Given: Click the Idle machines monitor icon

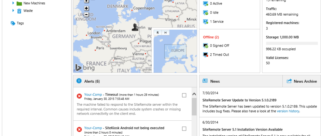Looking at the screenshot, I should click(x=206, y=13).
